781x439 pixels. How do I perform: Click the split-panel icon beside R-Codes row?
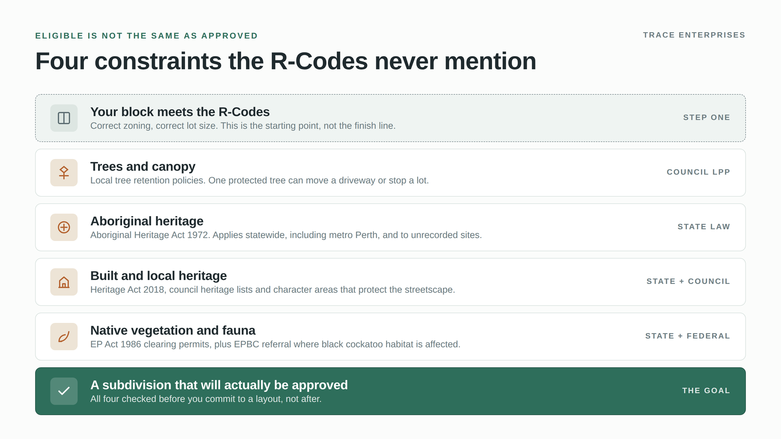point(64,118)
